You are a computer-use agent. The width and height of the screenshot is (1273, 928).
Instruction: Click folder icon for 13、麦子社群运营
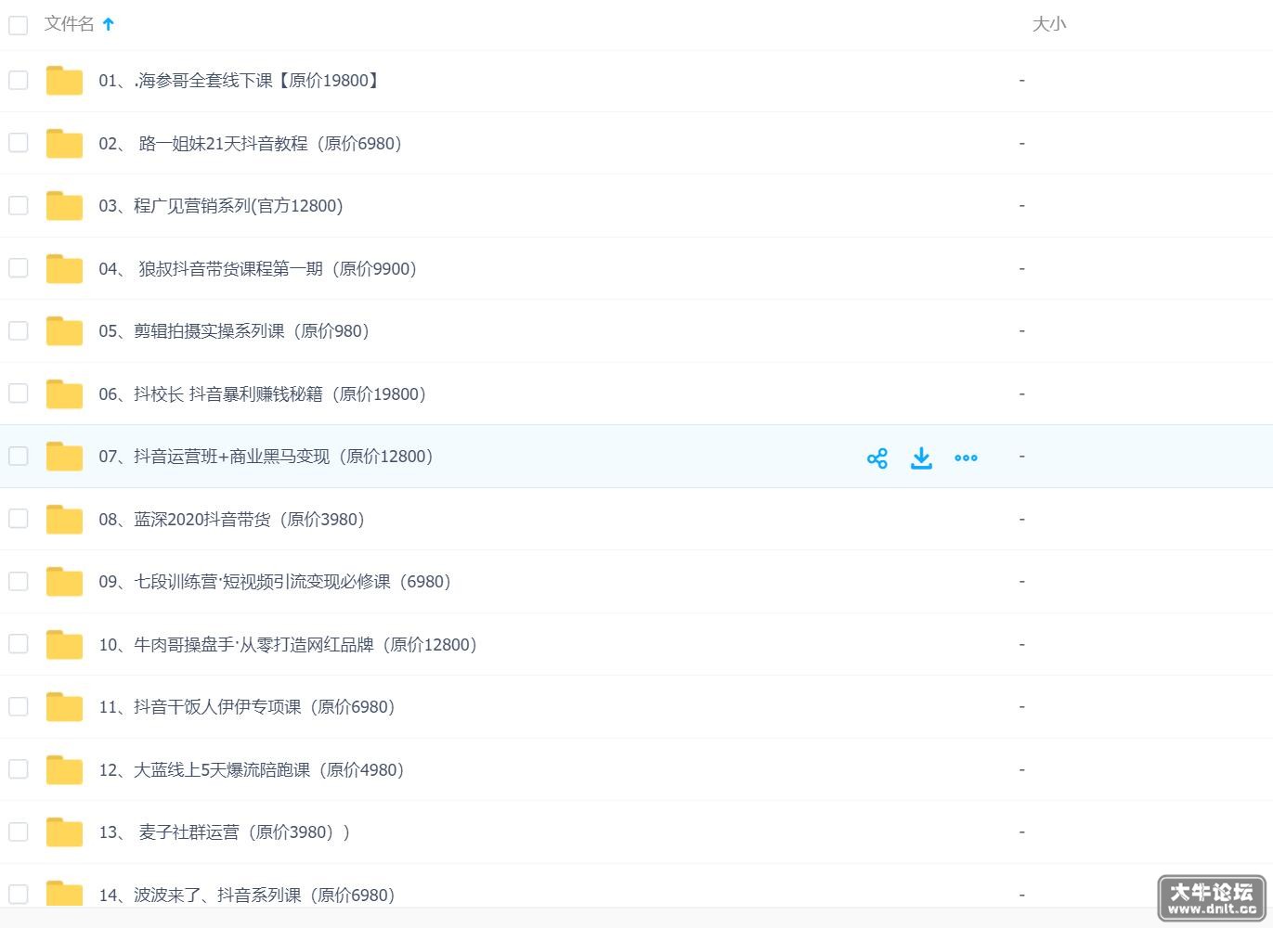point(64,832)
